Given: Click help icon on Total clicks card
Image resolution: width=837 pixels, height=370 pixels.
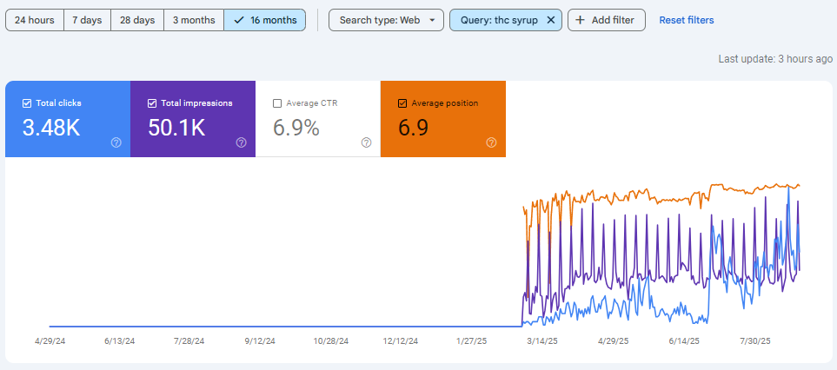Looking at the screenshot, I should coord(116,142).
